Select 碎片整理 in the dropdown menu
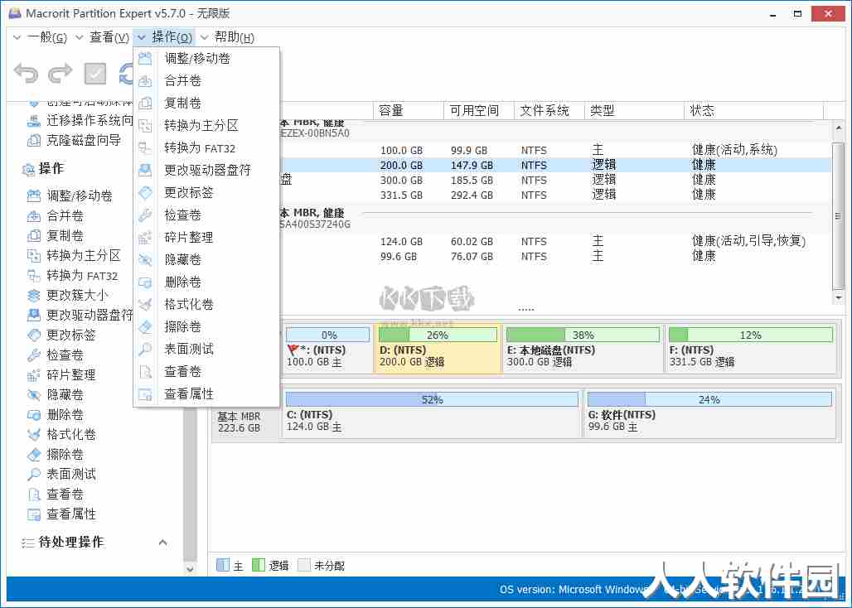The image size is (852, 608). [x=189, y=237]
